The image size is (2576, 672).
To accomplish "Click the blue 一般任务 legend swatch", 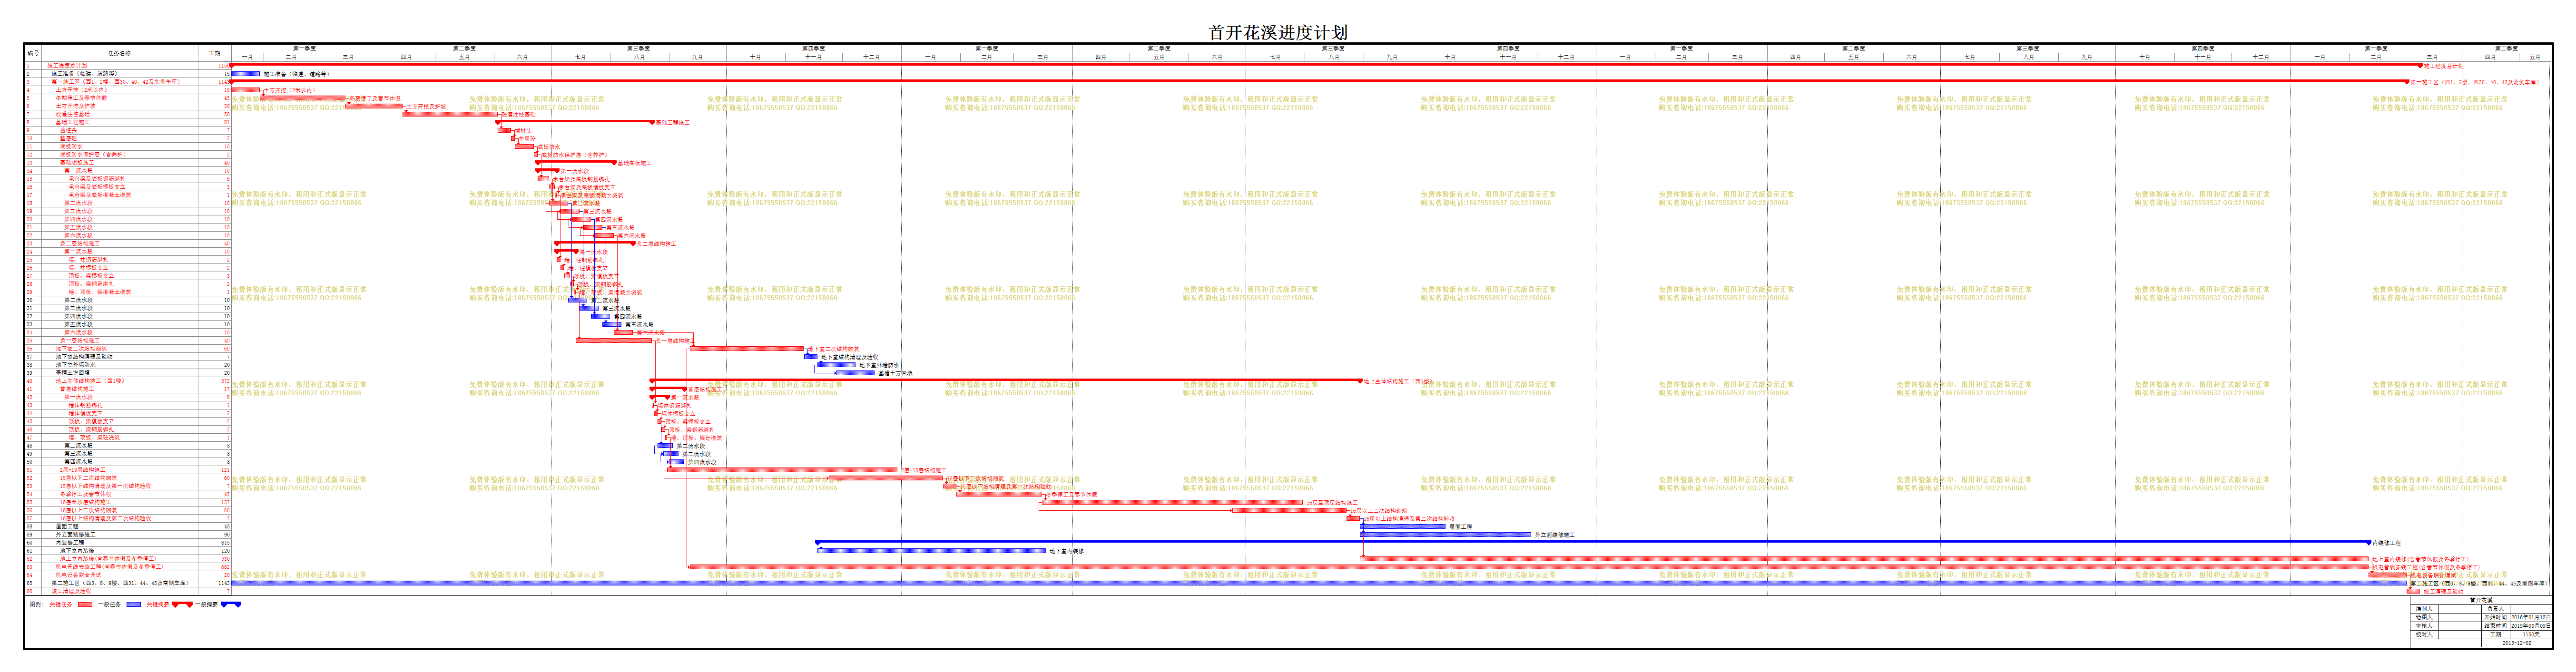I will [x=134, y=605].
